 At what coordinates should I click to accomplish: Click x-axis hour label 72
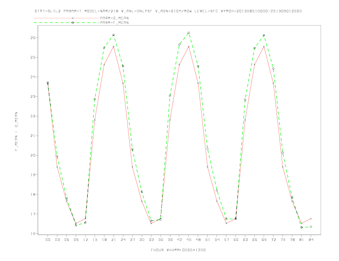pyautogui.click(x=273, y=240)
